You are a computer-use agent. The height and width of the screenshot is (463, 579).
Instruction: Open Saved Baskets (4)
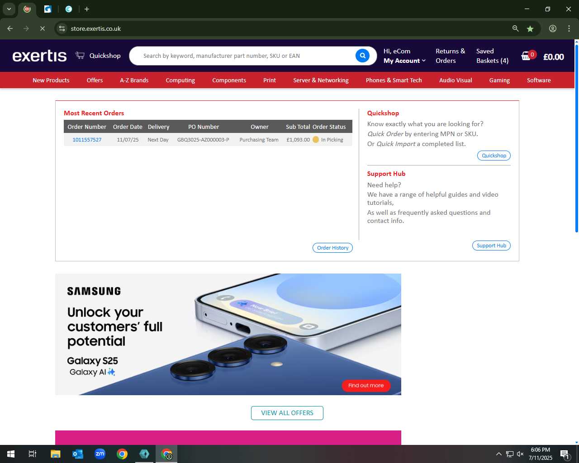492,56
